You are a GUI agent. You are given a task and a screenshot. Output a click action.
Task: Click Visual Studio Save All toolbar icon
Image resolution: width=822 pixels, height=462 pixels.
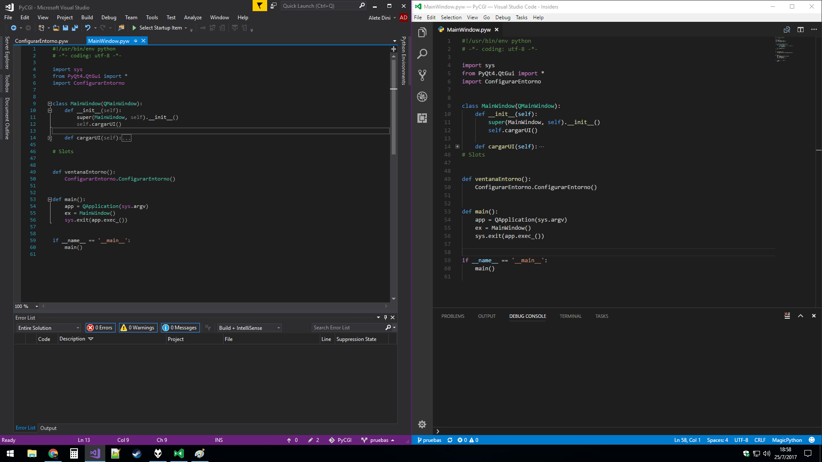[x=75, y=28]
